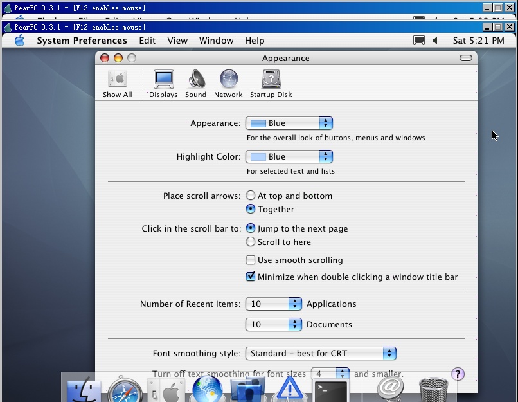Launch Safari from the Dock
Viewport: 518px width, 402px height.
(125, 390)
